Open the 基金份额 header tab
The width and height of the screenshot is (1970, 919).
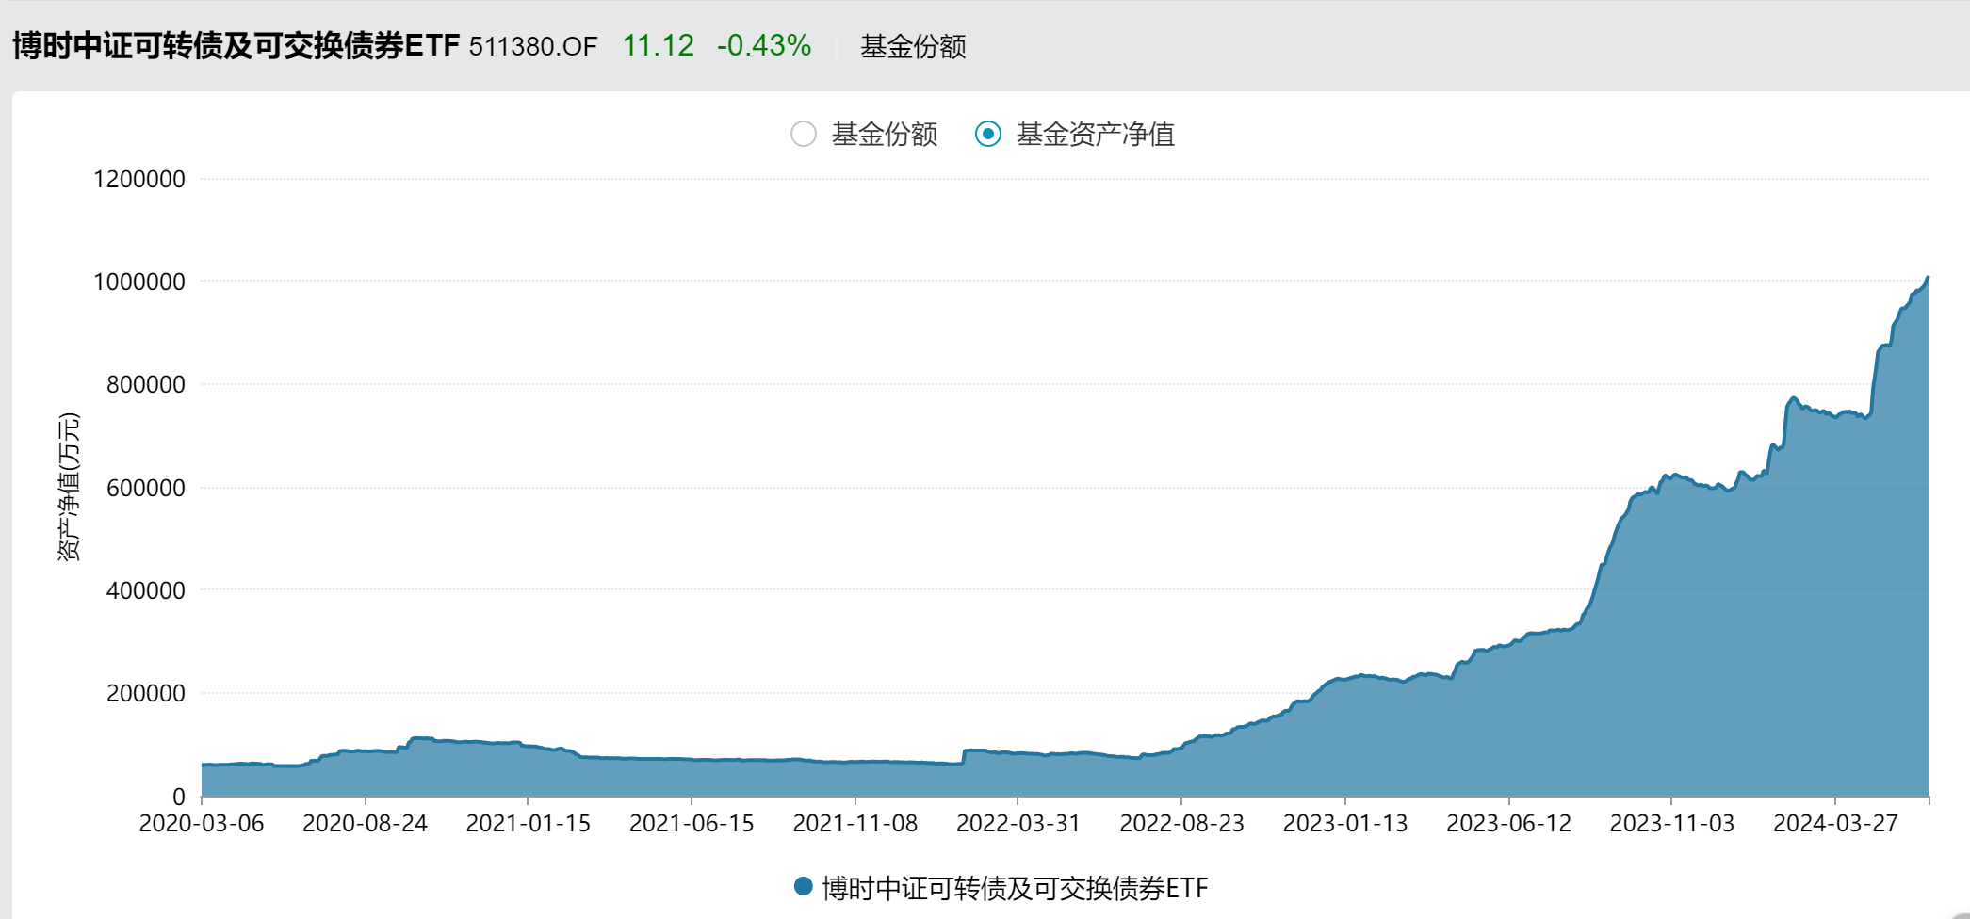[x=913, y=46]
